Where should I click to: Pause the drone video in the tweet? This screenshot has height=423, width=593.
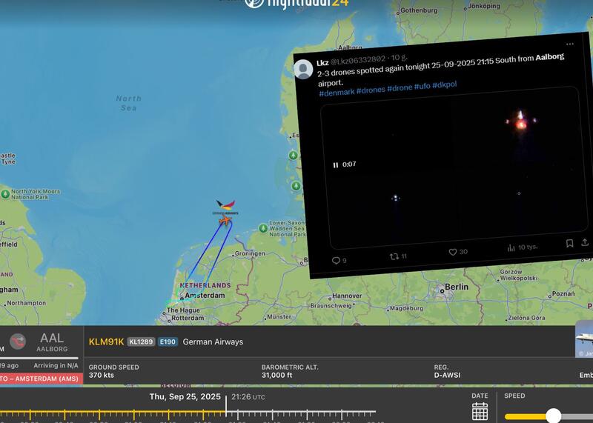tap(336, 164)
